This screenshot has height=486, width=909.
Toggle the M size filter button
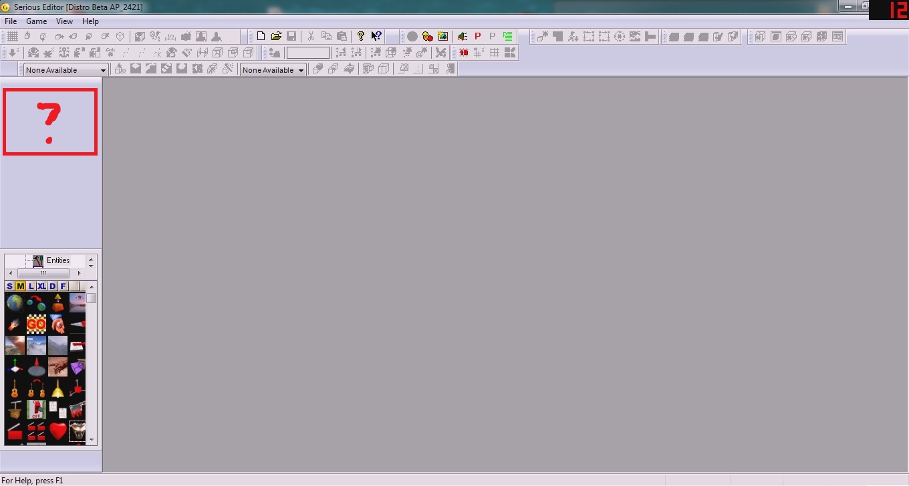(21, 286)
